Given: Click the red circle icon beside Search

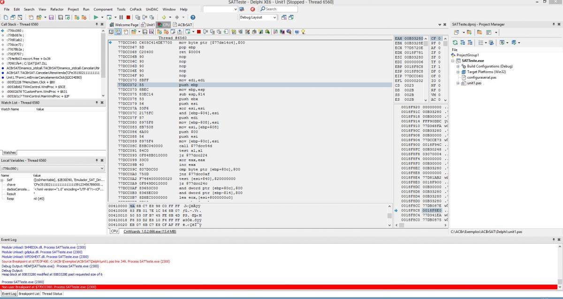Looking at the screenshot, I should (x=252, y=9).
